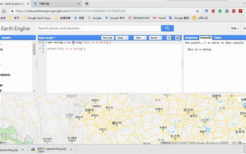Screen dimensions: 246x154
Task: Click the blue search magnifier button
Action: pyautogui.click(x=167, y=28)
